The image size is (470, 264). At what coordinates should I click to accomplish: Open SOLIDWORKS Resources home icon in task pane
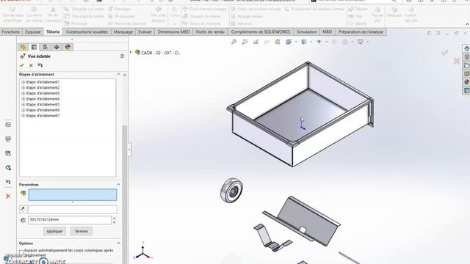[466, 48]
